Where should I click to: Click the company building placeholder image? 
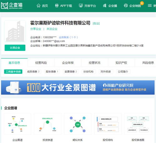[x=15, y=32]
